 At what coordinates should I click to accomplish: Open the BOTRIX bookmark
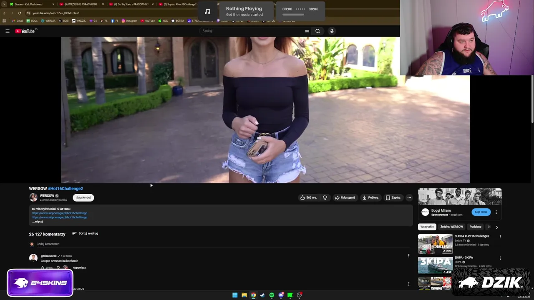point(178,20)
